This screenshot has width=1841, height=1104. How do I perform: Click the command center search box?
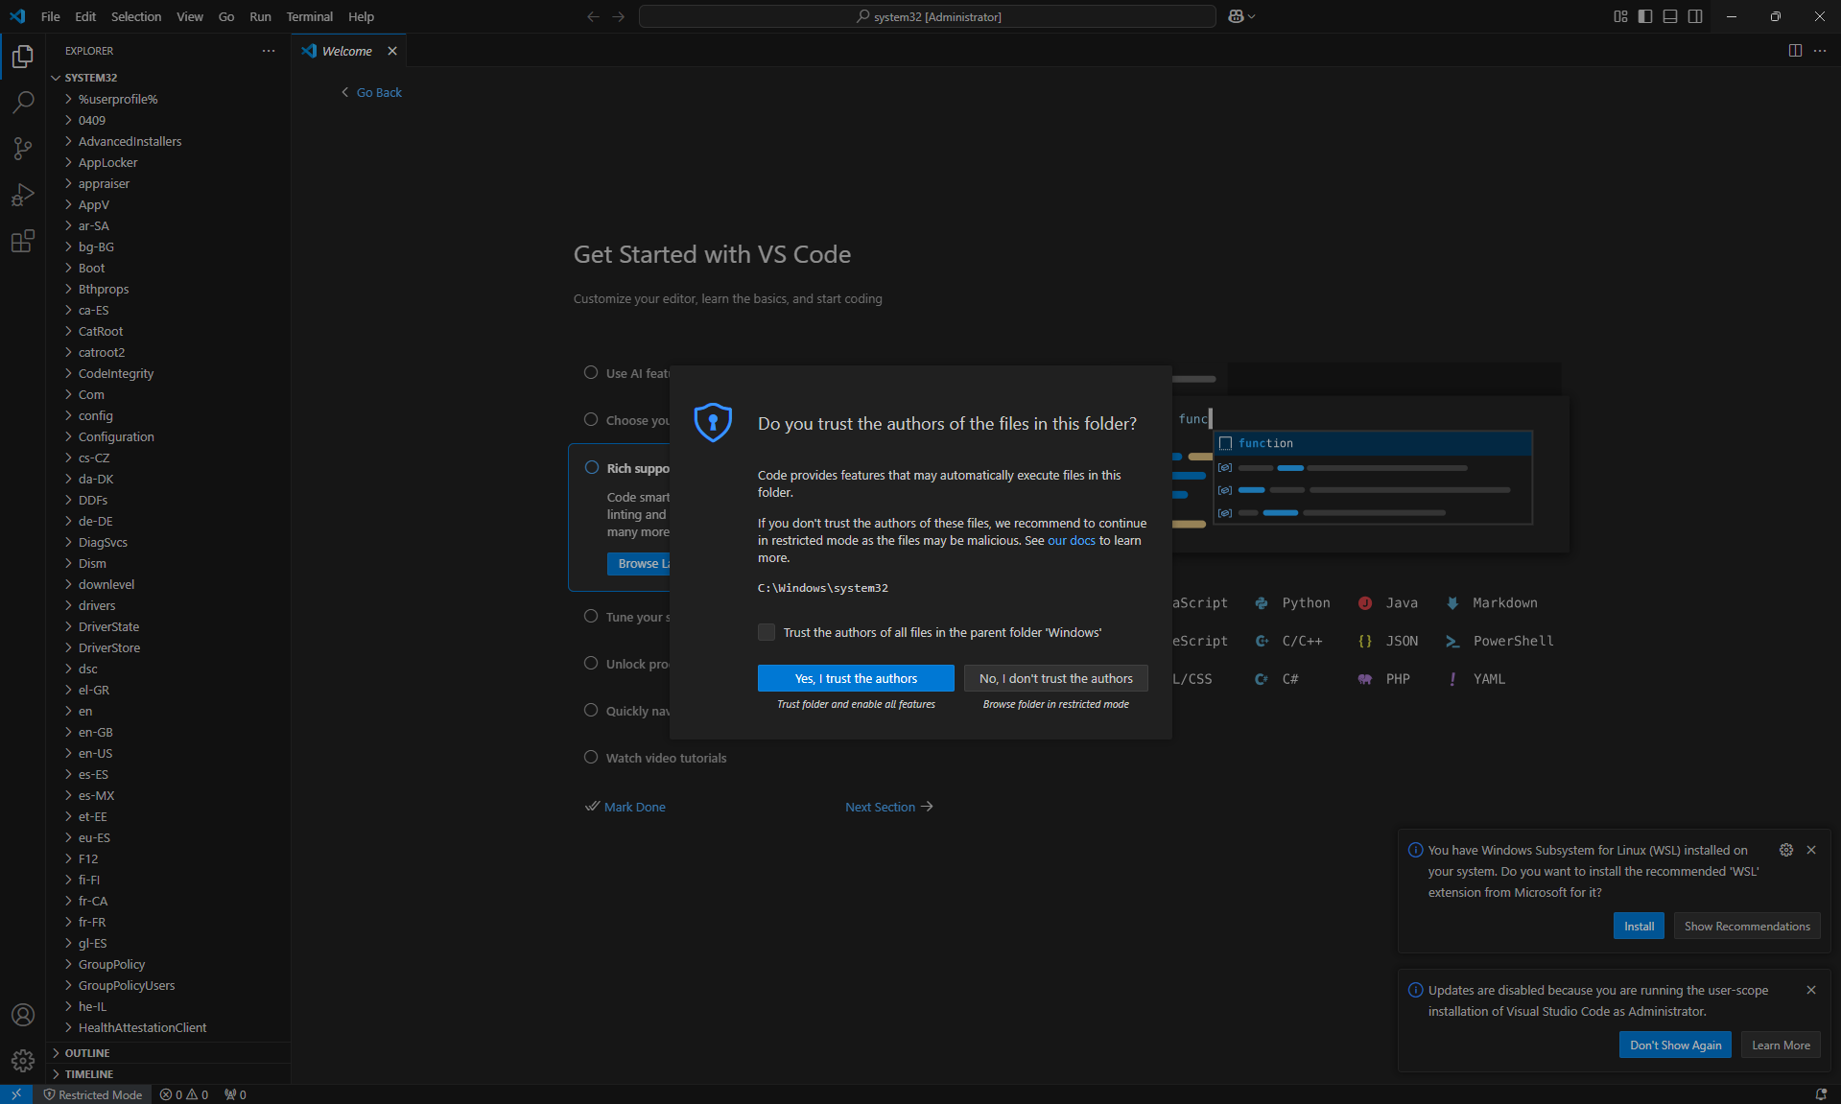[928, 16]
